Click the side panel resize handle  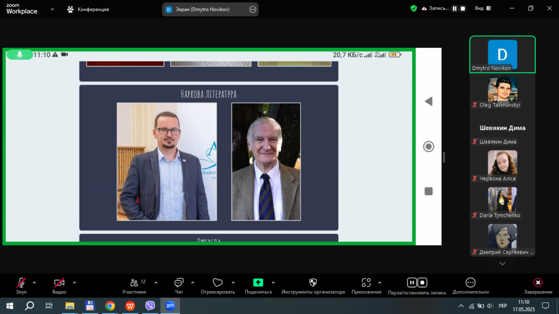[444, 157]
